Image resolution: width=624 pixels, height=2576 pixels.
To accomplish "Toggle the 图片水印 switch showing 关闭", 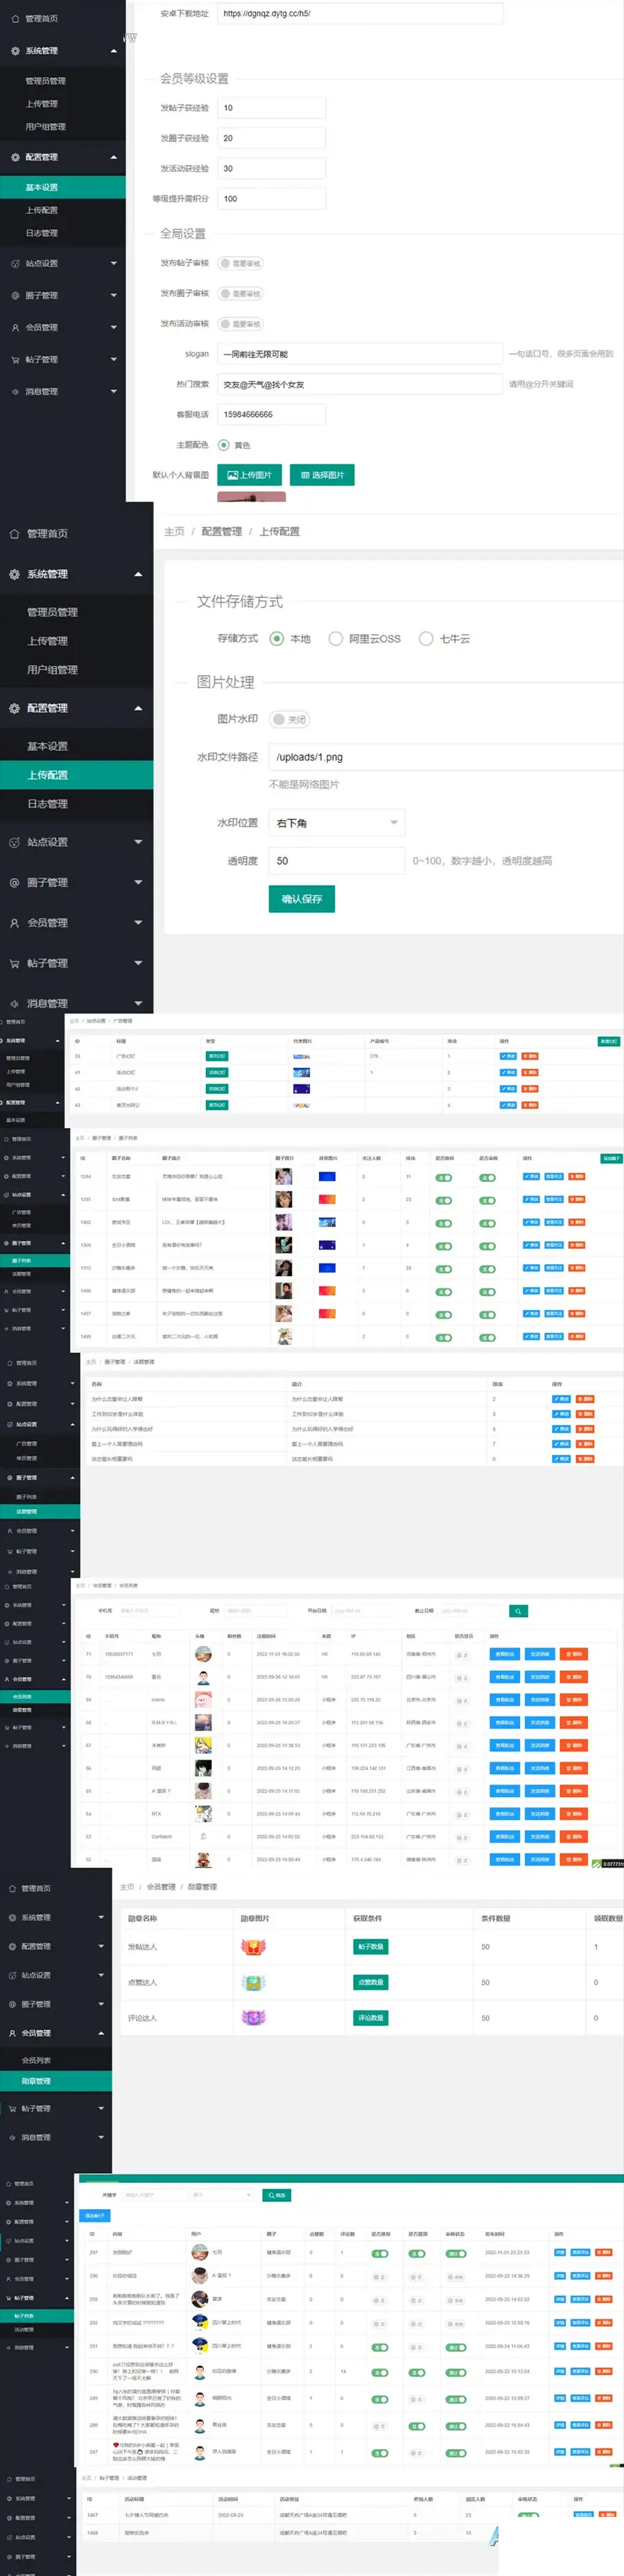I will (x=290, y=720).
